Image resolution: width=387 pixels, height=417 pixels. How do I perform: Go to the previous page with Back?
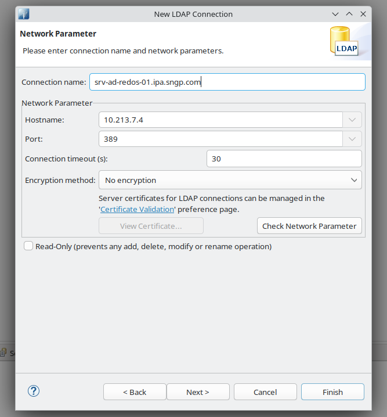coord(135,392)
